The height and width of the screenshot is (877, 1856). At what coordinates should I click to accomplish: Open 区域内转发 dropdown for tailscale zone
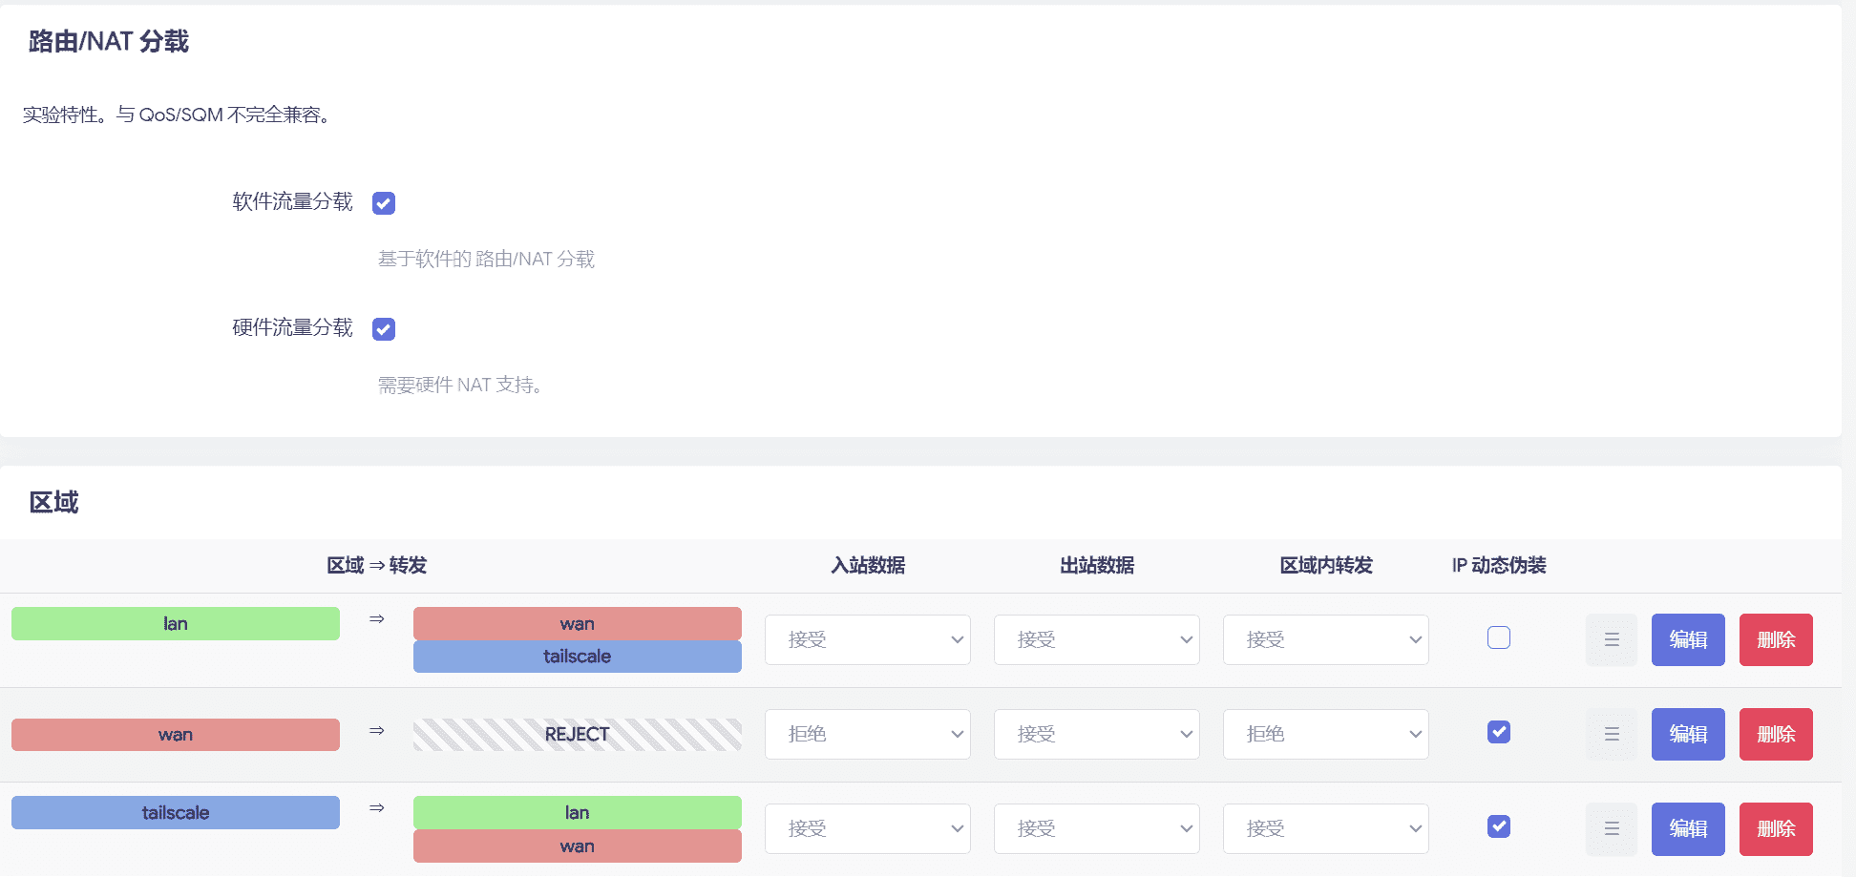[1325, 829]
